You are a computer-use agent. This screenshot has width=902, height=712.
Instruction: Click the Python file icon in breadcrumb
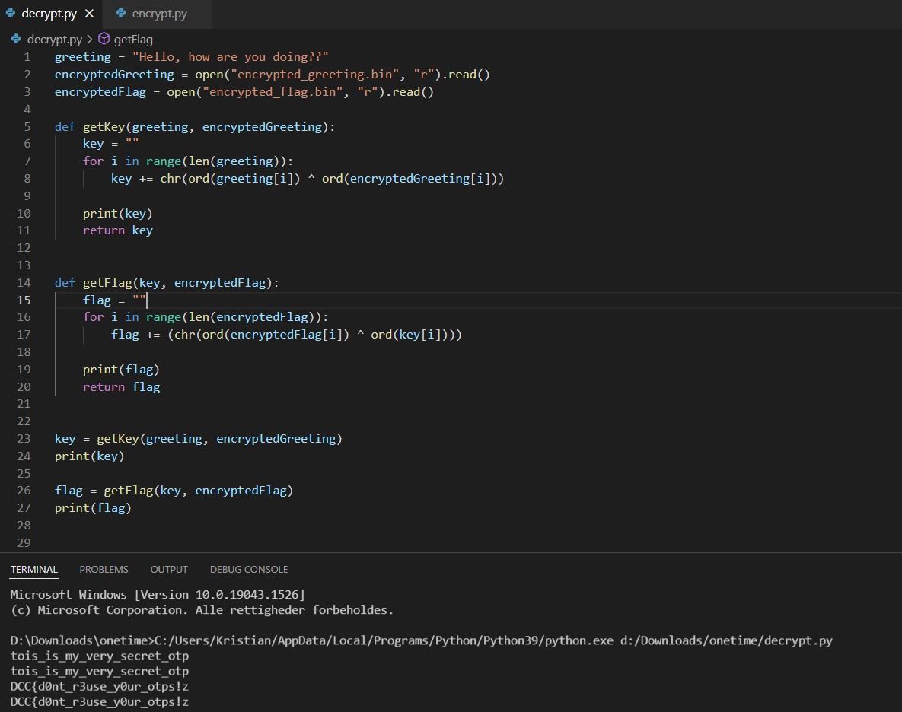(x=16, y=39)
